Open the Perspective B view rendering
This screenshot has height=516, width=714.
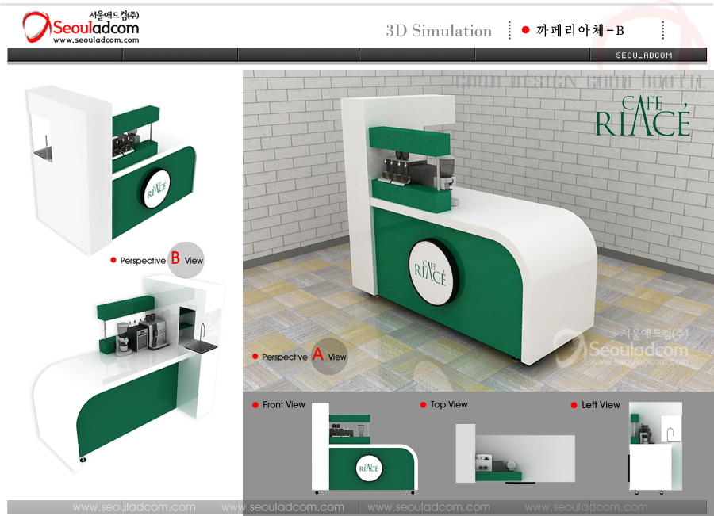click(x=112, y=170)
